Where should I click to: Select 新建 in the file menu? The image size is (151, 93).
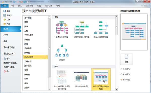click(11, 29)
